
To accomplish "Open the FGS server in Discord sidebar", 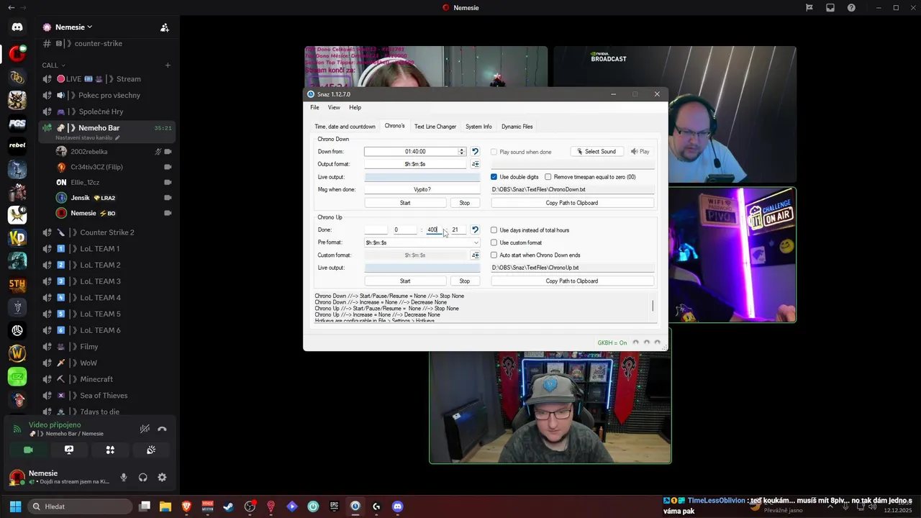I will tap(17, 123).
